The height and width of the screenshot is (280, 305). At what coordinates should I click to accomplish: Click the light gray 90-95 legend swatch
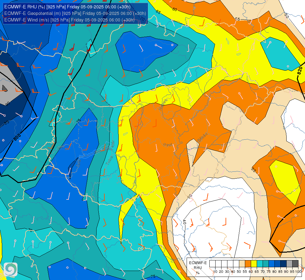[x=289, y=264]
